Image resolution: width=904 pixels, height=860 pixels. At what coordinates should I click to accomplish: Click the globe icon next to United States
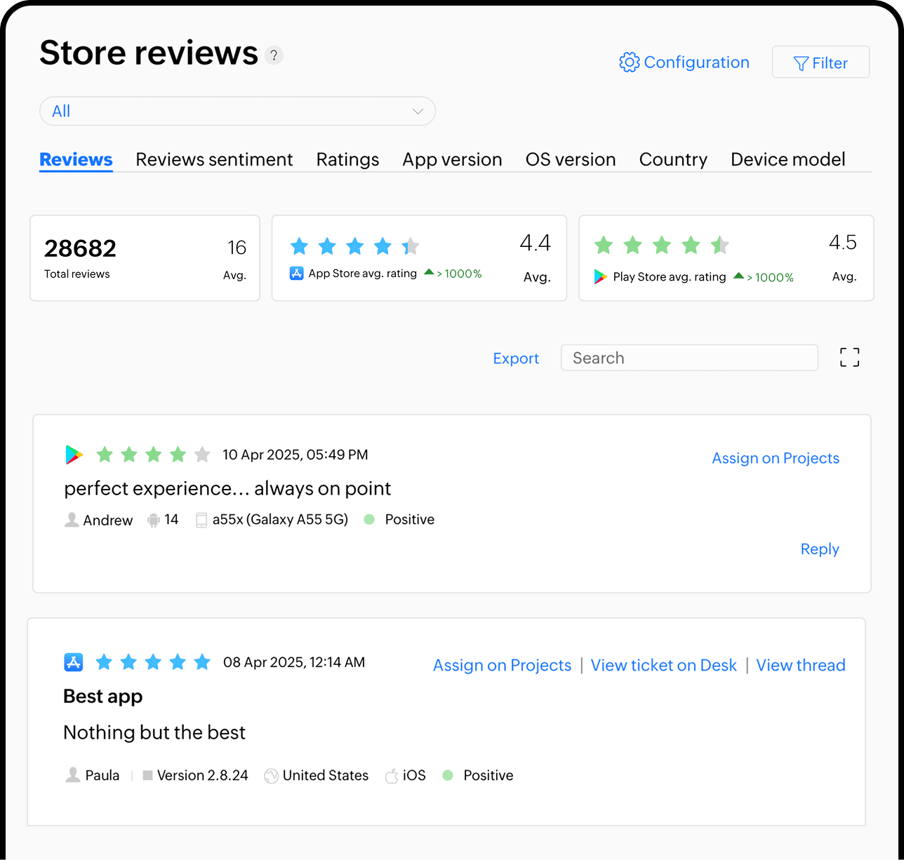pyautogui.click(x=272, y=776)
